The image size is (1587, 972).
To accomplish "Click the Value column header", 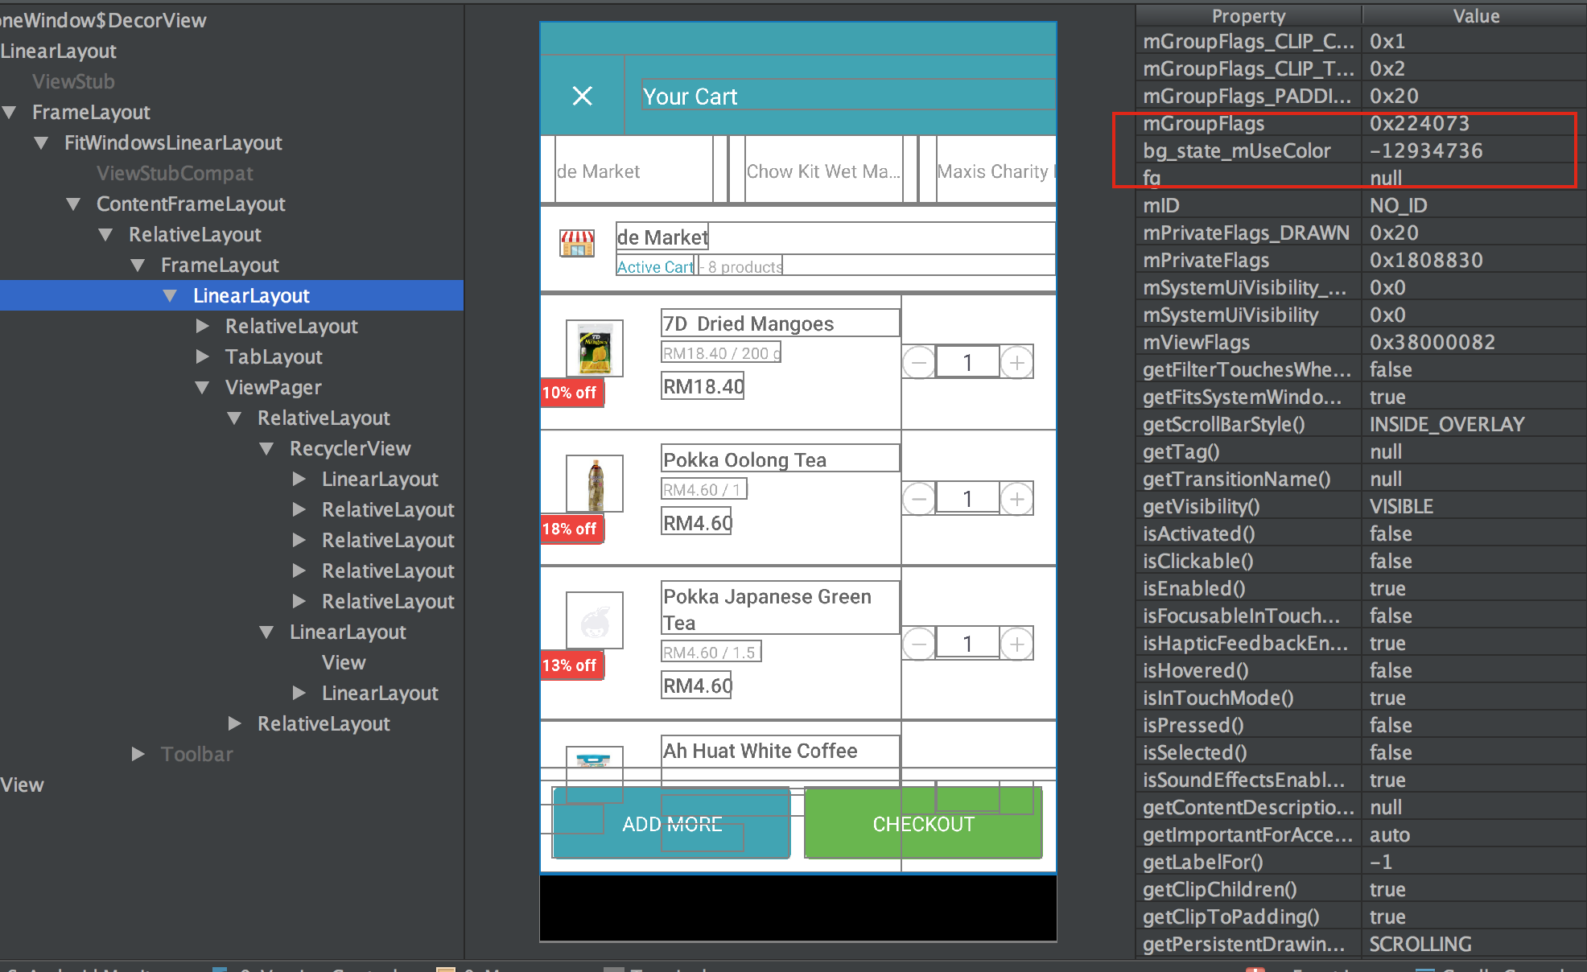I will (x=1476, y=16).
